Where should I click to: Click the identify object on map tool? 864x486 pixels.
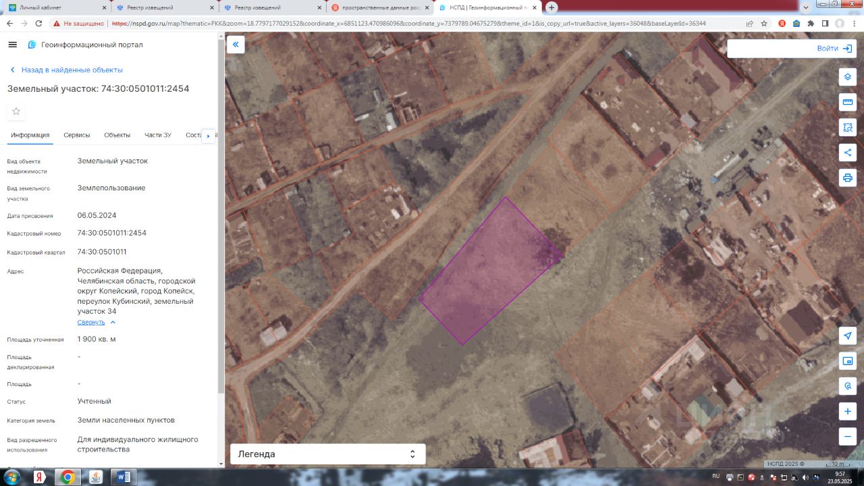pyautogui.click(x=848, y=386)
